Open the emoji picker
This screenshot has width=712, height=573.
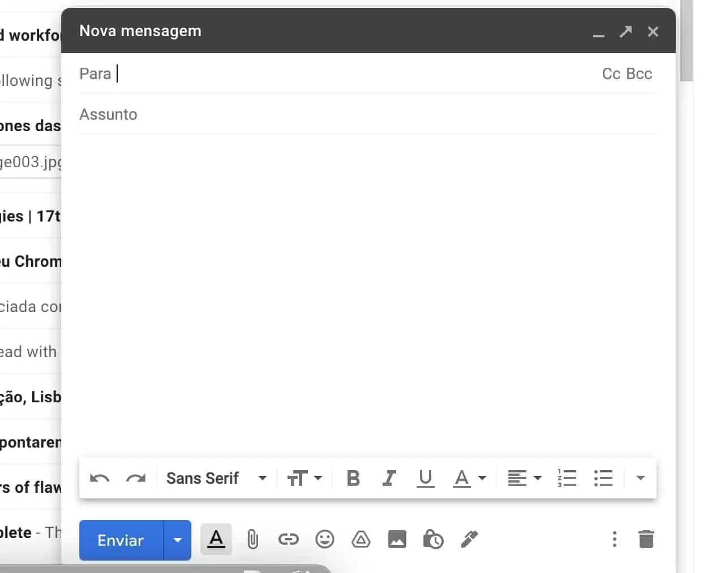325,540
